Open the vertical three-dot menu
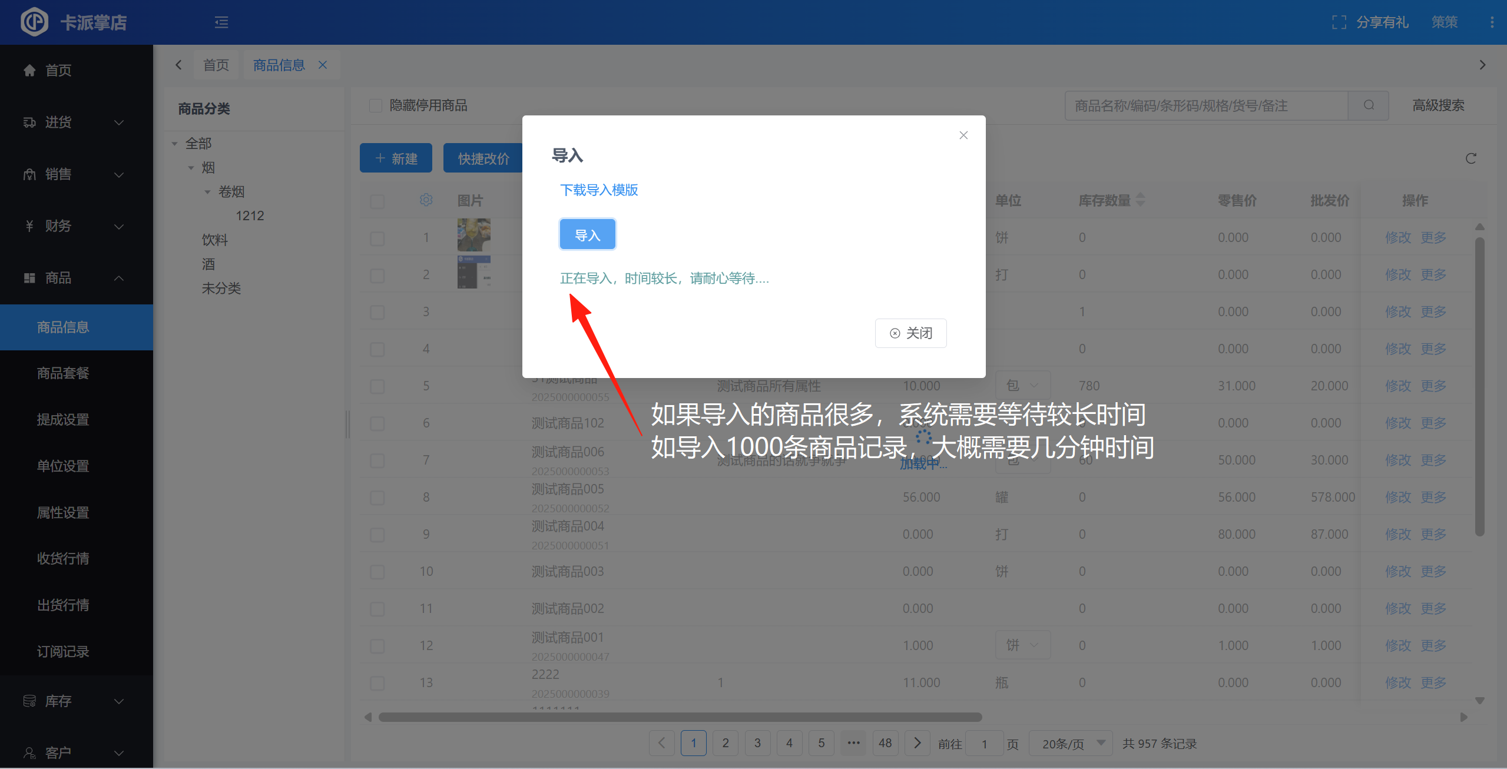Image resolution: width=1507 pixels, height=769 pixels. pyautogui.click(x=1491, y=22)
